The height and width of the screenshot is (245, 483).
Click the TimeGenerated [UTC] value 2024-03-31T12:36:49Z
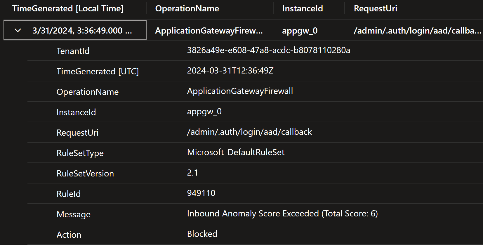point(230,71)
